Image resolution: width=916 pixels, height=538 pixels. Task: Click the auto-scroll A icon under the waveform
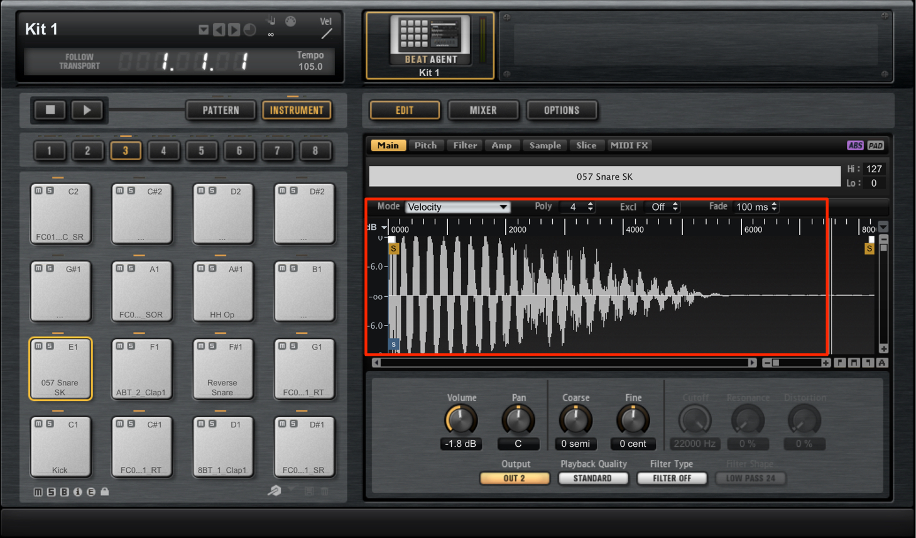(x=882, y=363)
